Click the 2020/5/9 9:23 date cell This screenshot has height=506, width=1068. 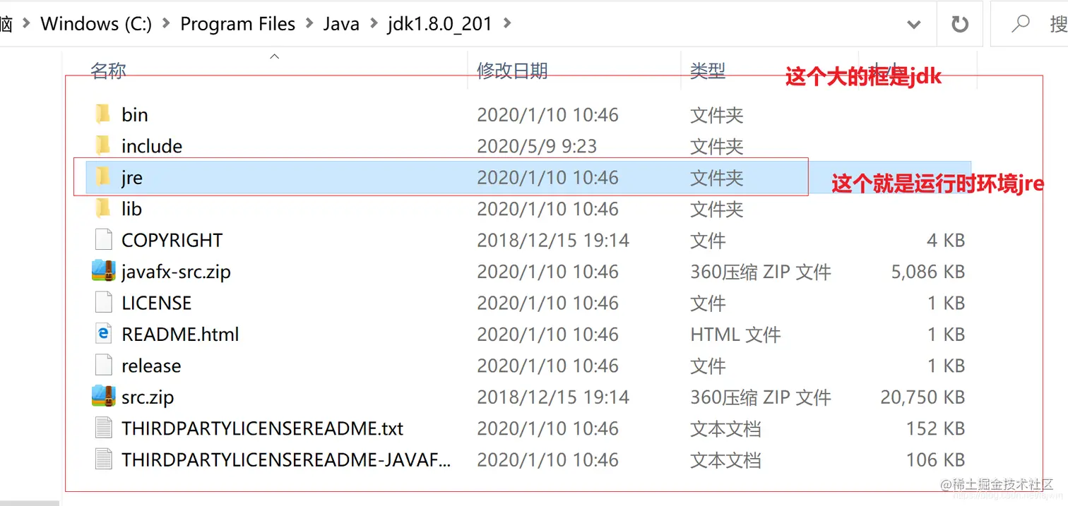coord(537,146)
